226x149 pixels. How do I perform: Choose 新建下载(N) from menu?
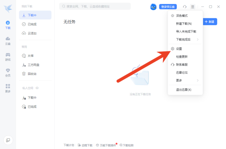185,23
